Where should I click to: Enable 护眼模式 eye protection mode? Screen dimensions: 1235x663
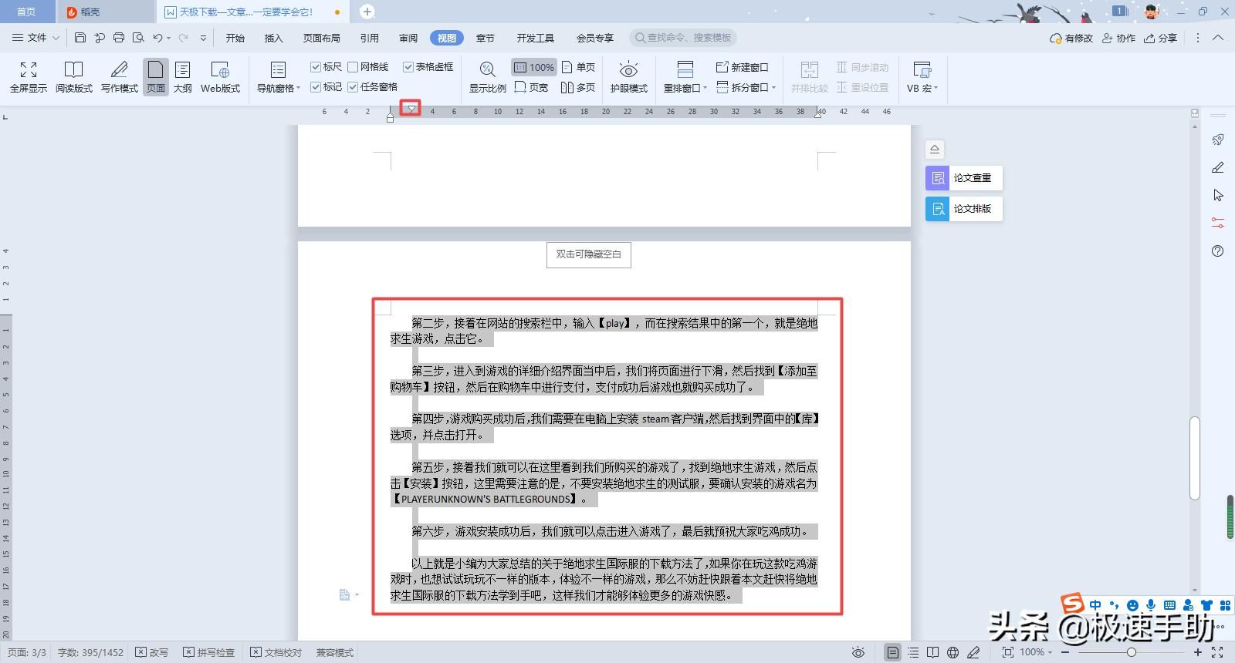tap(628, 77)
